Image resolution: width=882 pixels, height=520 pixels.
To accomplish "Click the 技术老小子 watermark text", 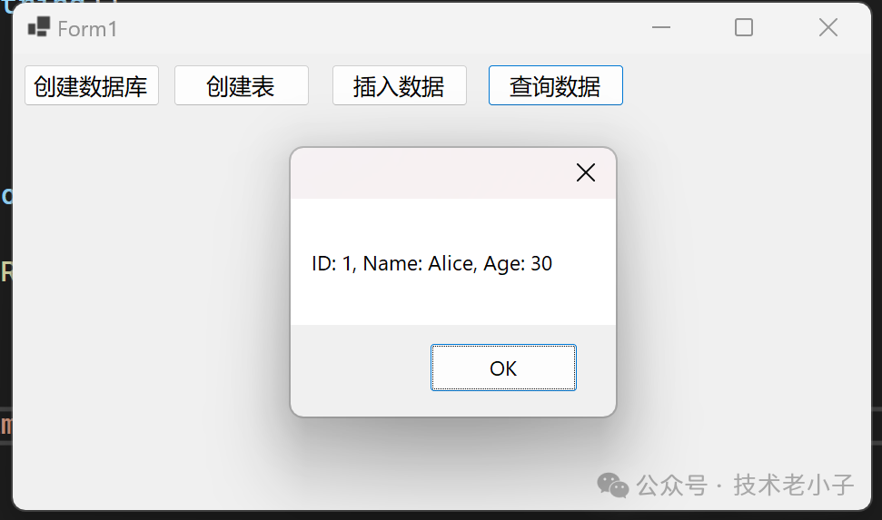I will (794, 486).
